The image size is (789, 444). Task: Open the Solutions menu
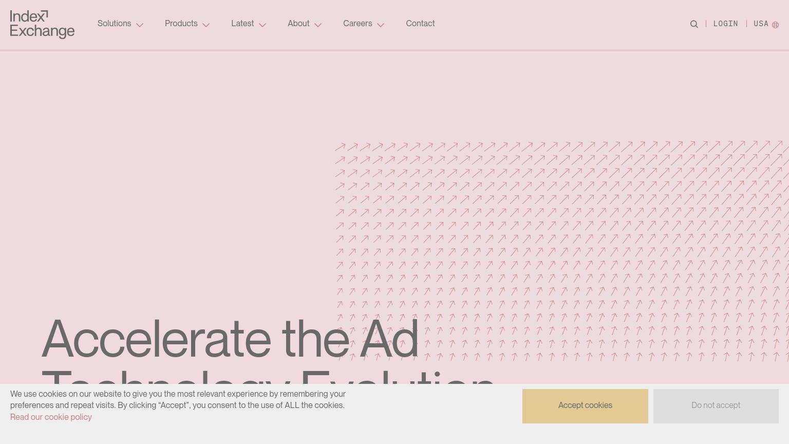[x=114, y=24]
